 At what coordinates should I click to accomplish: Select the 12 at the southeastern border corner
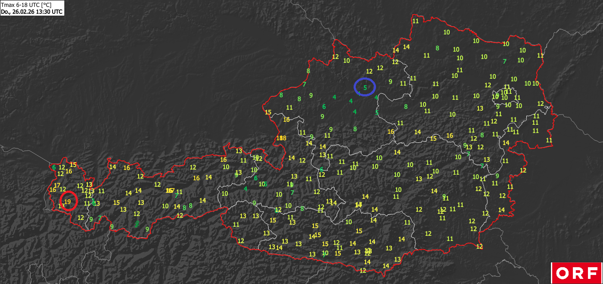pos(479,247)
